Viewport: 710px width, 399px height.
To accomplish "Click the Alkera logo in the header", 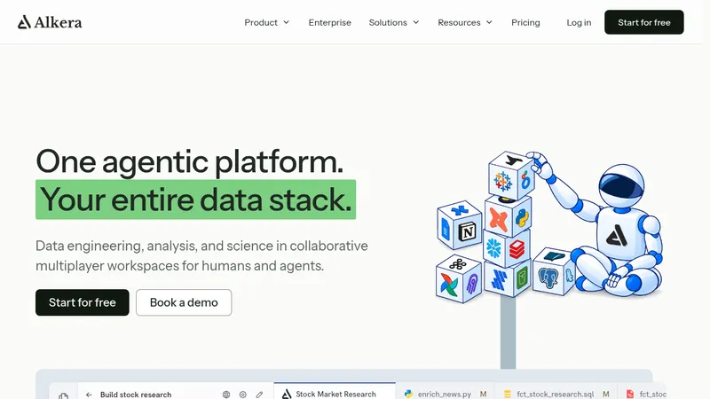I will pos(50,22).
